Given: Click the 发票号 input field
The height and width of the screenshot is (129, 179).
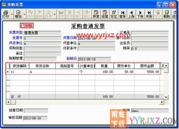Looking at the screenshot, I should [x=42, y=38].
